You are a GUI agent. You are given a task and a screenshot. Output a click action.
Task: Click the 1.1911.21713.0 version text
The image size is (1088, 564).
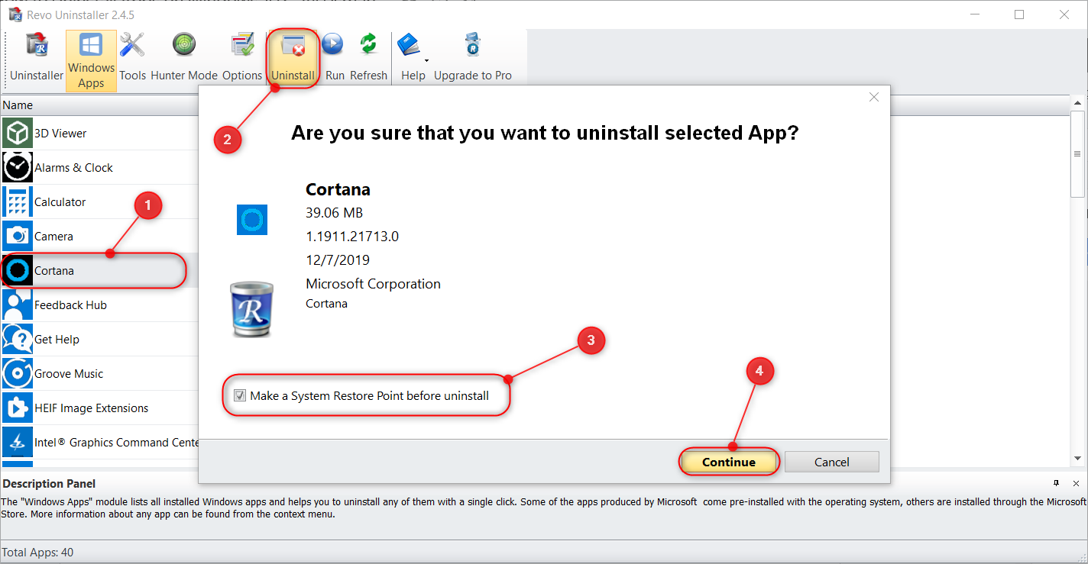coord(352,237)
